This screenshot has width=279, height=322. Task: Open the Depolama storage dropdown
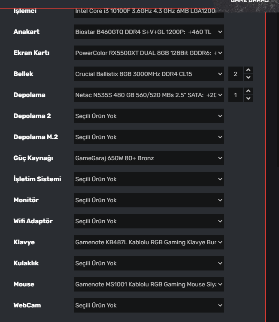pos(149,95)
